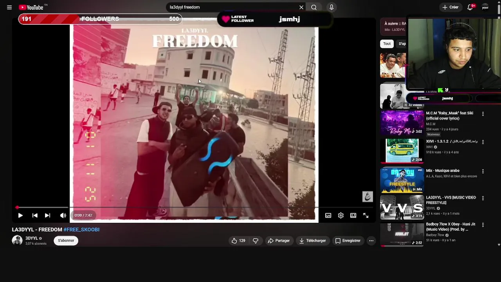
Task: Click the video title LA3DYYL - FREEDOM
Action: [x=37, y=230]
